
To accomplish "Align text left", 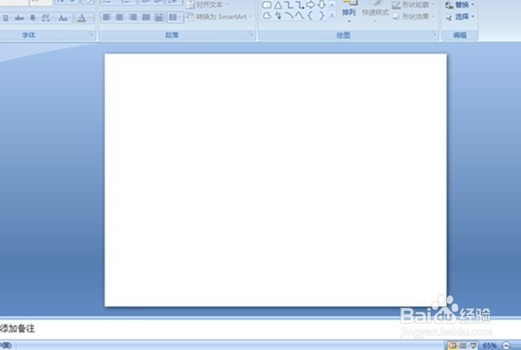I will (107, 17).
